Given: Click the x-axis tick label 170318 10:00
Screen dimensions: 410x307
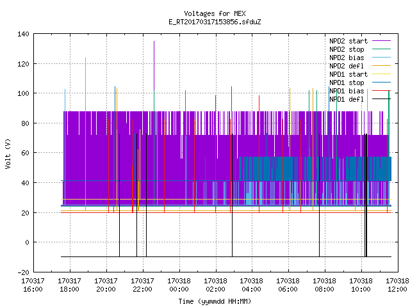Looking at the screenshot, I should (x=361, y=285).
